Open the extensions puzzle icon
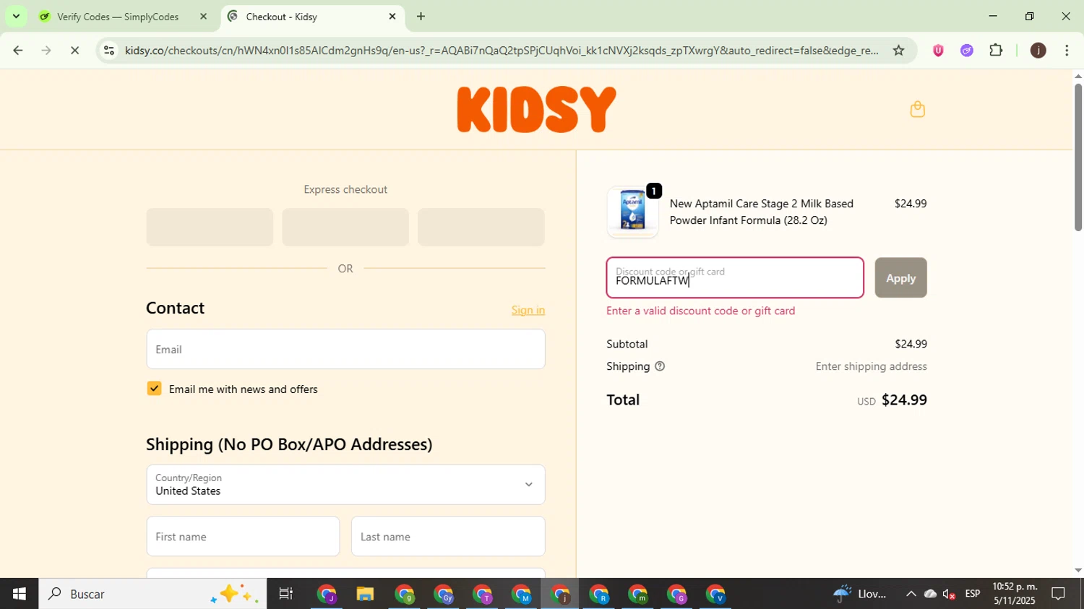Screen dimensions: 1084x609 pos(996,50)
